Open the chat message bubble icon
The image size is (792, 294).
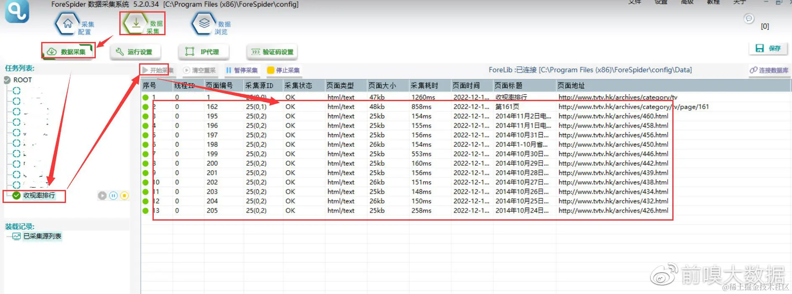[x=749, y=18]
